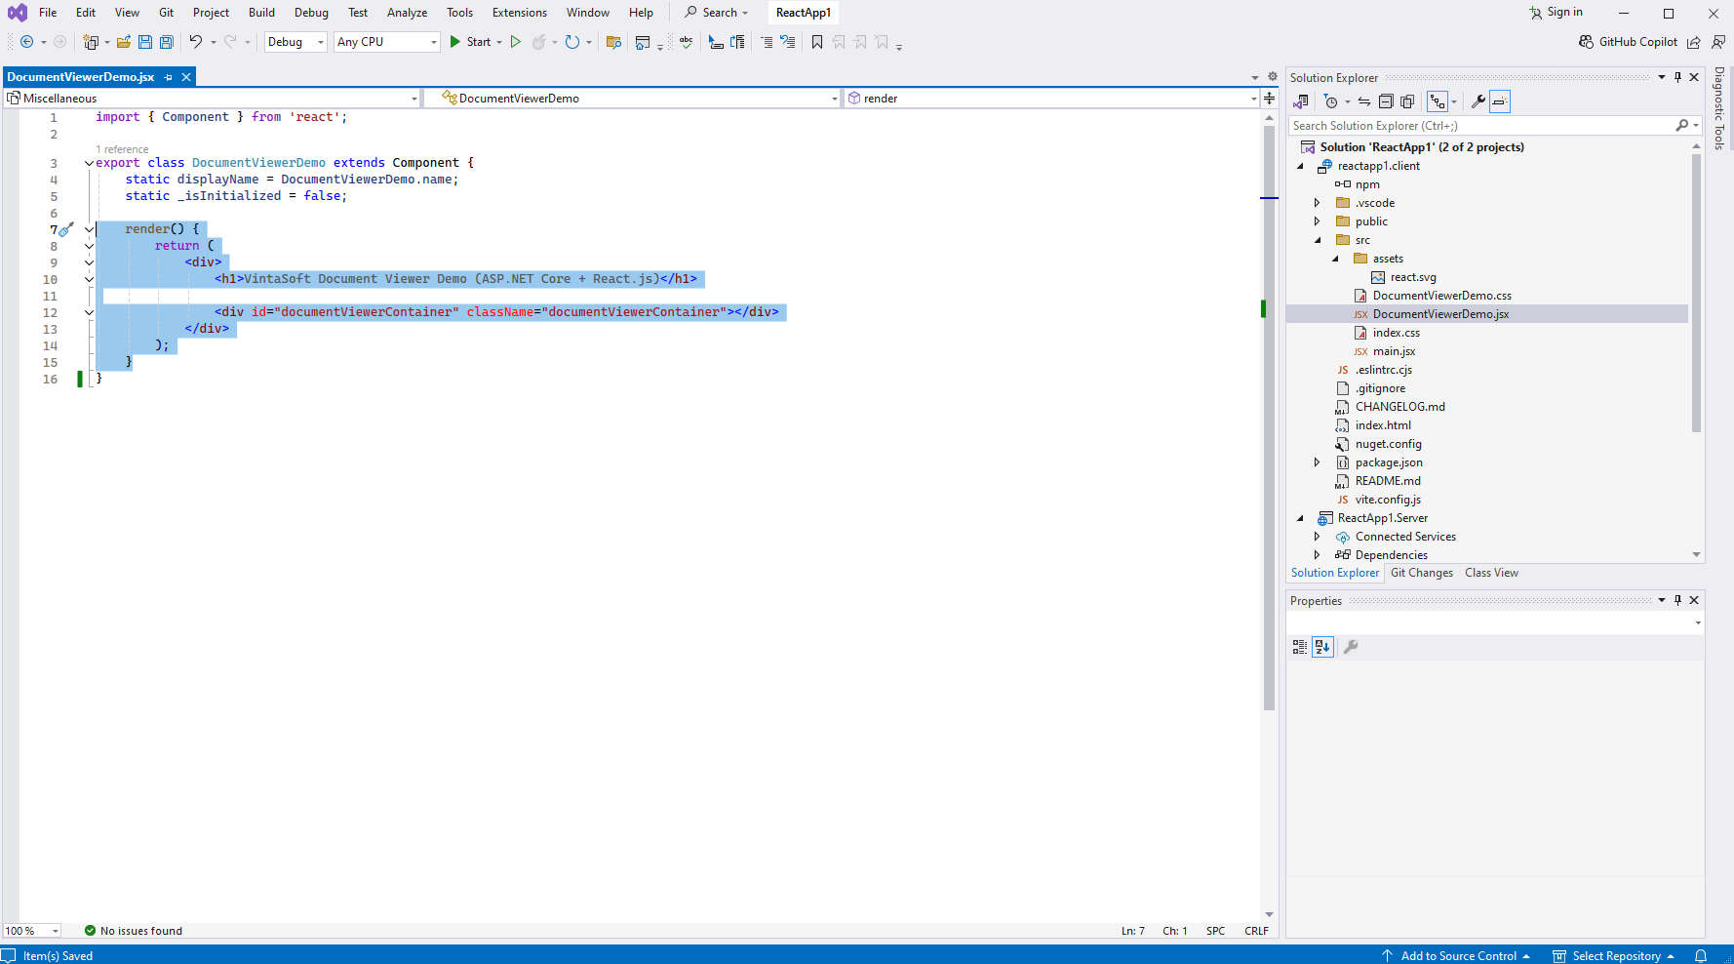Open the Git menu
1734x964 pixels.
167,13
